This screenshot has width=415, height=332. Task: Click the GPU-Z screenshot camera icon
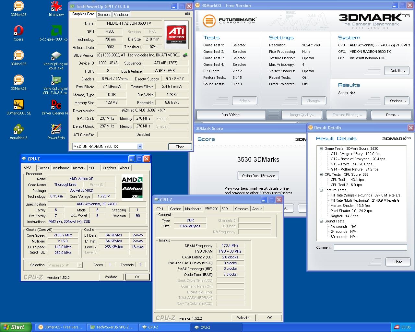[187, 14]
